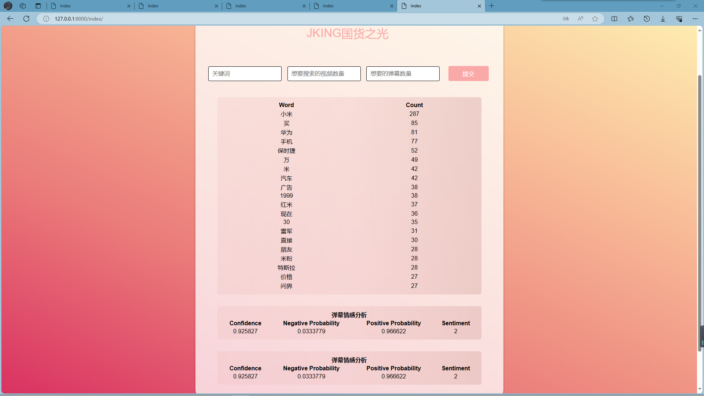704x396 pixels.
Task: Click the translate page icon
Action: point(566,19)
